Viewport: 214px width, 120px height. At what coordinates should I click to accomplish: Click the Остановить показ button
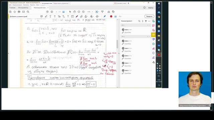pyautogui.click(x=120, y=3)
